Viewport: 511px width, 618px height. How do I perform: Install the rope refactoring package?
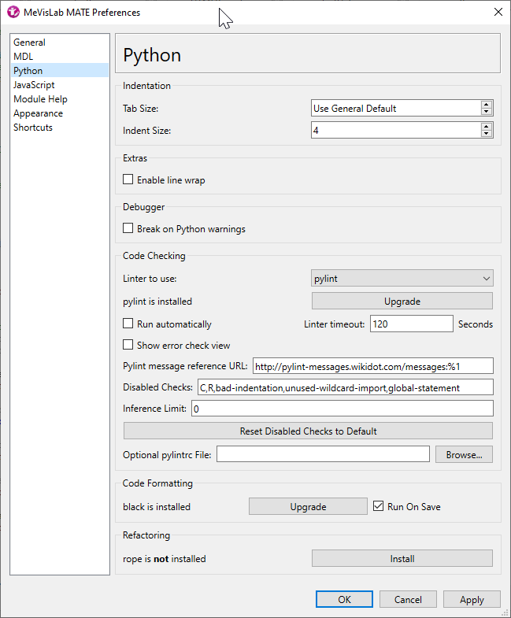tap(402, 558)
